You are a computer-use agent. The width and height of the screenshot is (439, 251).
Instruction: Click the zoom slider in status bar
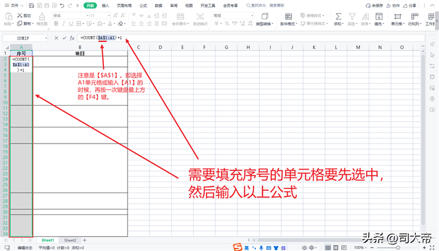(x=398, y=247)
